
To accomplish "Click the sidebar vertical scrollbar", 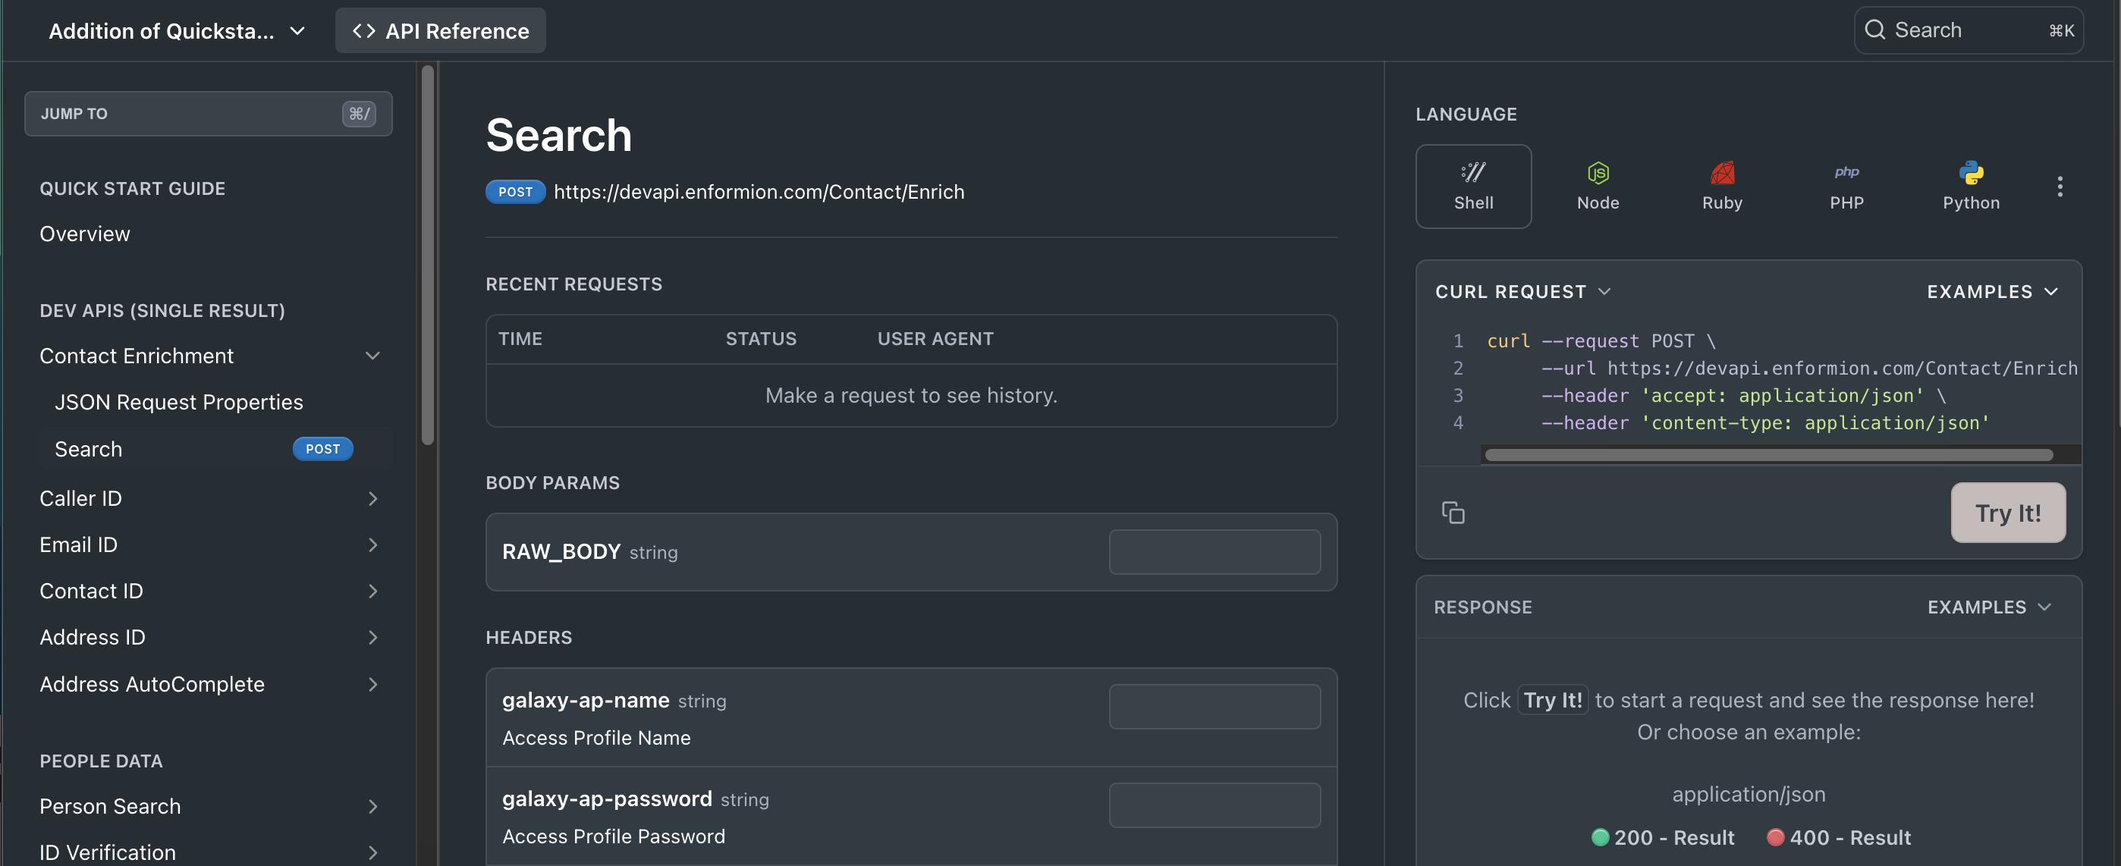I will click(x=427, y=256).
